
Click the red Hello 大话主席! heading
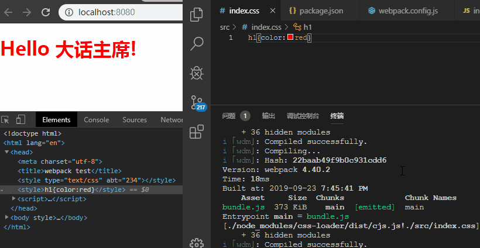point(68,49)
